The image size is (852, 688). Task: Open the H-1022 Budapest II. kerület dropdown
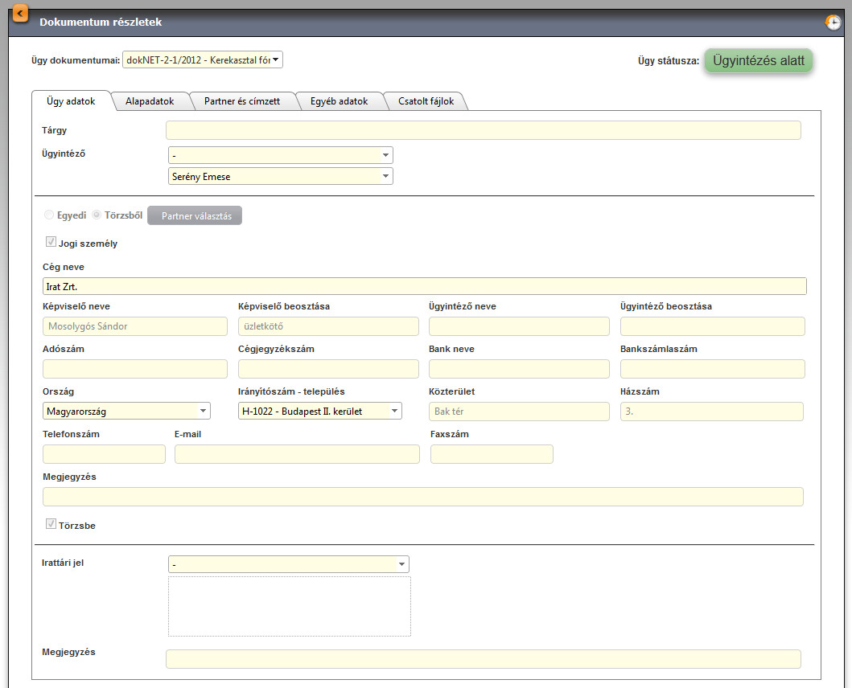(320, 411)
